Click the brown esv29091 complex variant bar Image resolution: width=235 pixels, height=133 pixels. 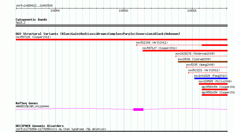tap(203, 62)
